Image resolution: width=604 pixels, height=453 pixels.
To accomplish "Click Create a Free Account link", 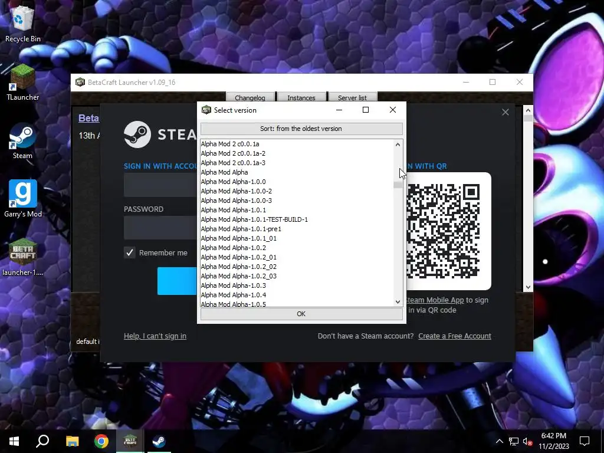I will click(455, 336).
